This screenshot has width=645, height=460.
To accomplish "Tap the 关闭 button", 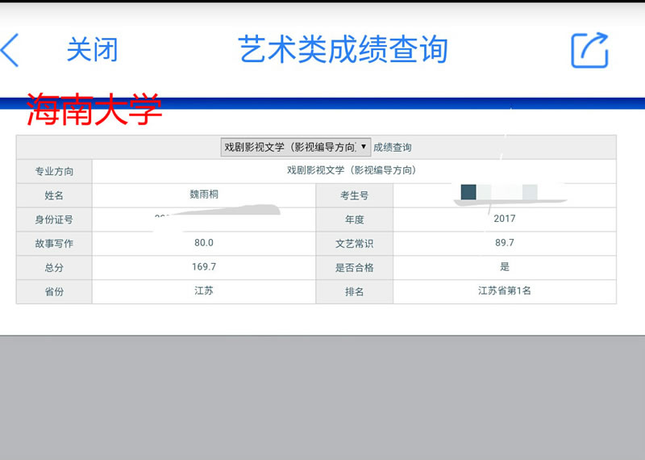I will (92, 49).
